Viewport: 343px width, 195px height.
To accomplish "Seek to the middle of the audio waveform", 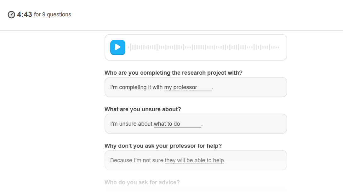I will pyautogui.click(x=203, y=47).
